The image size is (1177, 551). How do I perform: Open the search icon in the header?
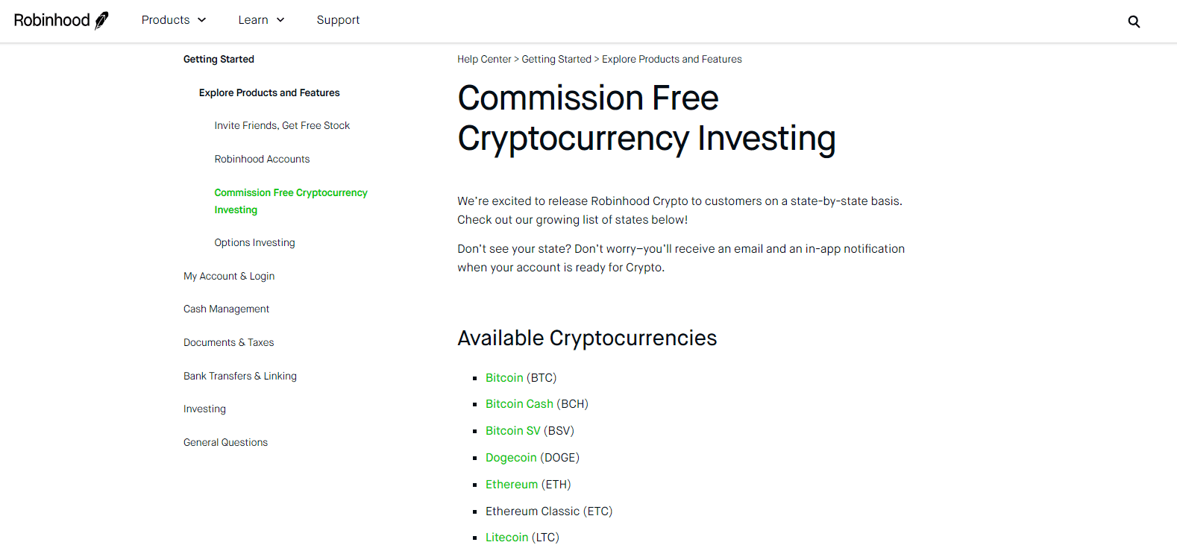[1134, 22]
